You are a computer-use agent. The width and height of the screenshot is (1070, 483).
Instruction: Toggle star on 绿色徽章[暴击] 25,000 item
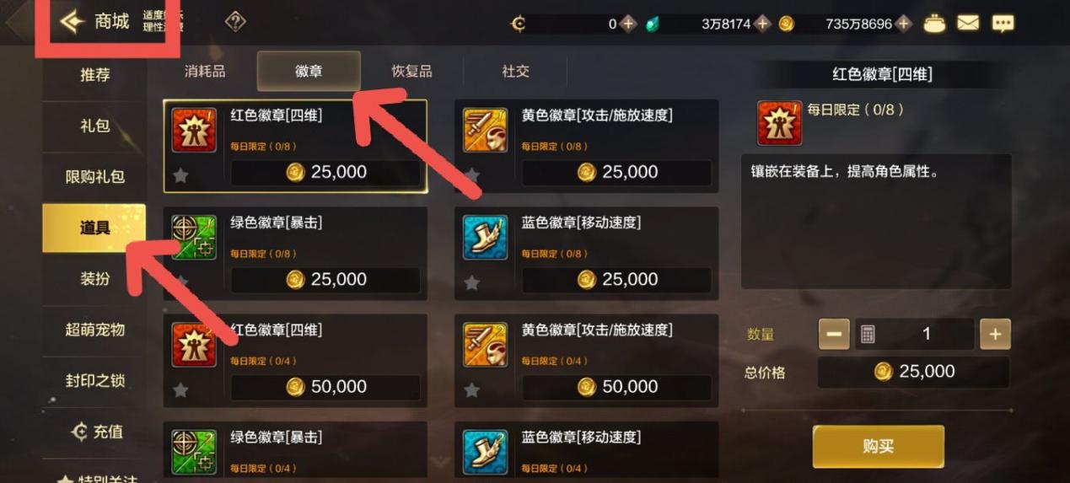180,282
